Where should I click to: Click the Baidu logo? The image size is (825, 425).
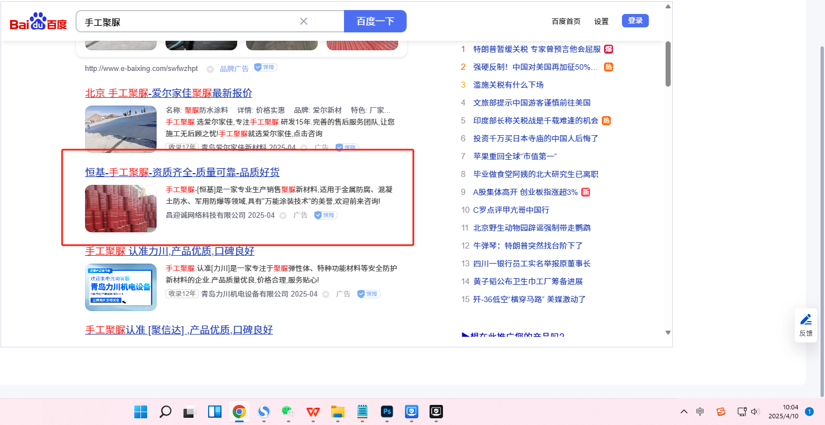[38, 22]
